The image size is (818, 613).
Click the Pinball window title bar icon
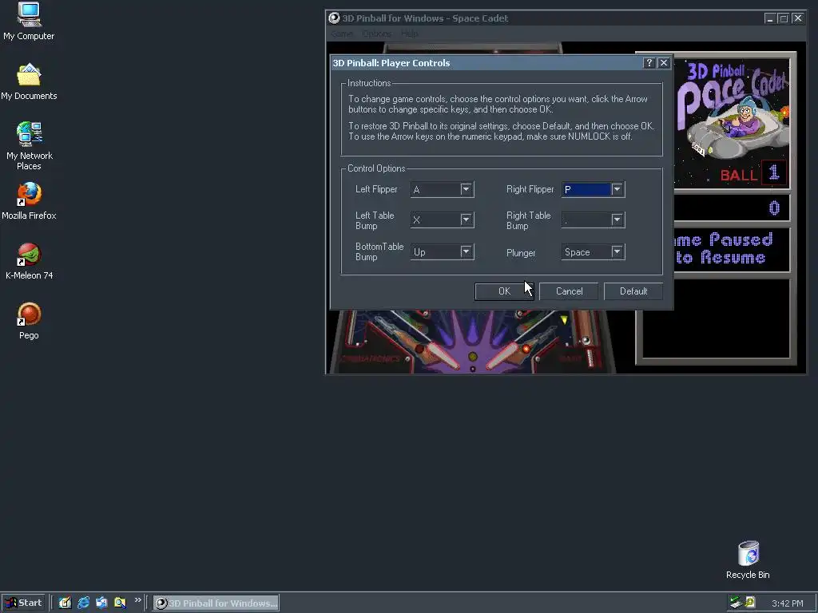(335, 18)
